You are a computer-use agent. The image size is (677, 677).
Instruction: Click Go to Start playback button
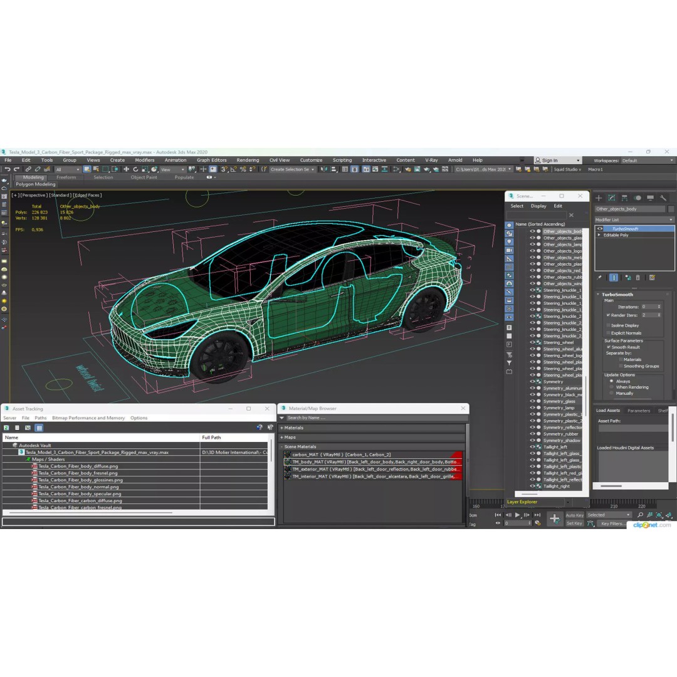tap(498, 515)
